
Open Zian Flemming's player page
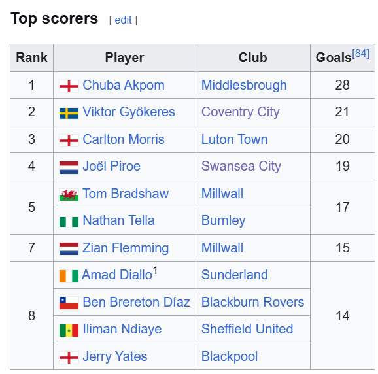point(126,248)
